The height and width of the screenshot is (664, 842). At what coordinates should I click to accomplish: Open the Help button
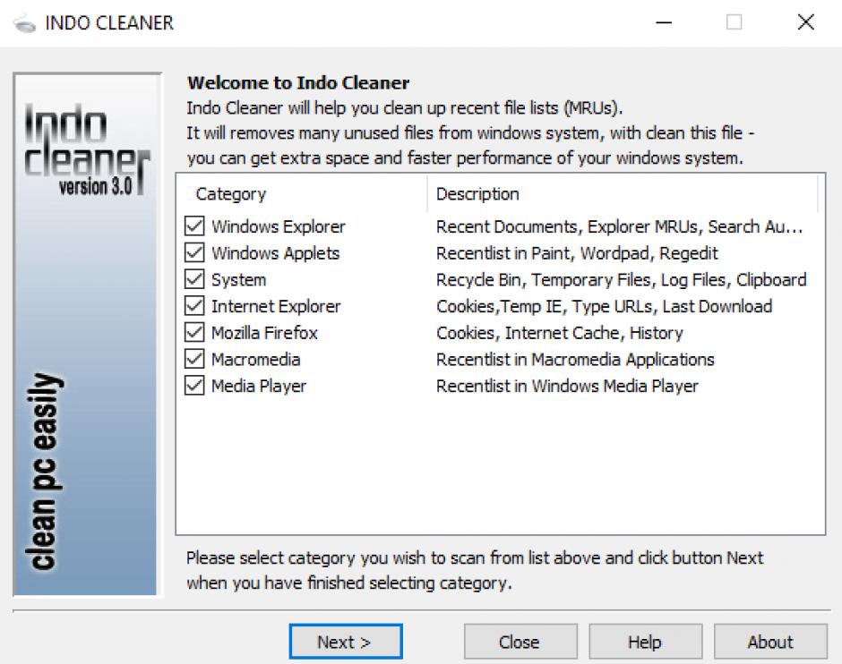(644, 642)
